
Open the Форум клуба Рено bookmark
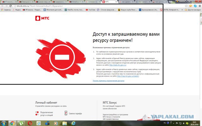click(x=128, y=10)
